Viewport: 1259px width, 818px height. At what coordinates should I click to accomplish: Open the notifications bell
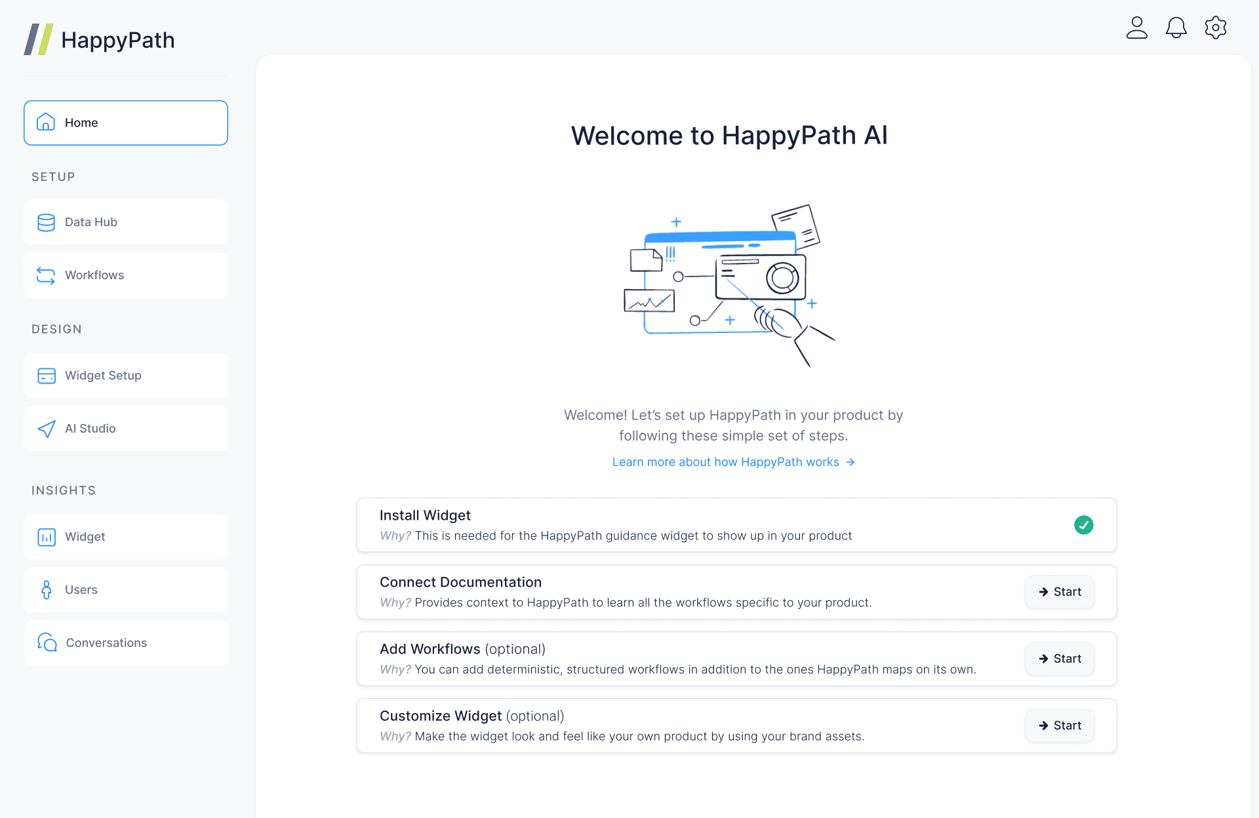coord(1176,28)
